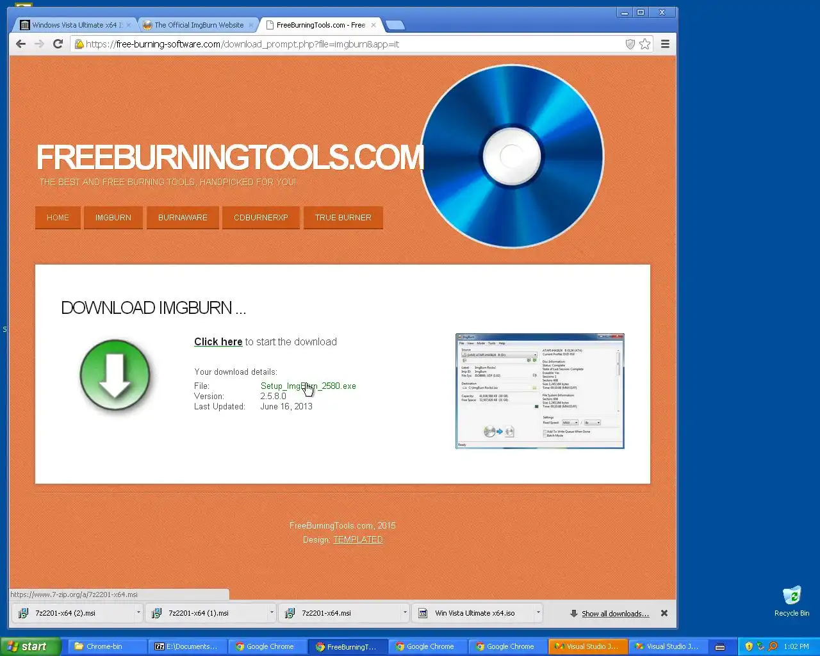Go back using the browser back arrow
The width and height of the screenshot is (820, 656).
20,44
